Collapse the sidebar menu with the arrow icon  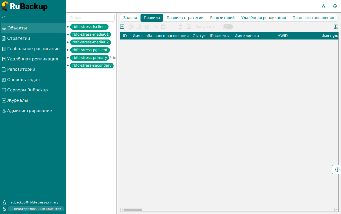pos(4,18)
